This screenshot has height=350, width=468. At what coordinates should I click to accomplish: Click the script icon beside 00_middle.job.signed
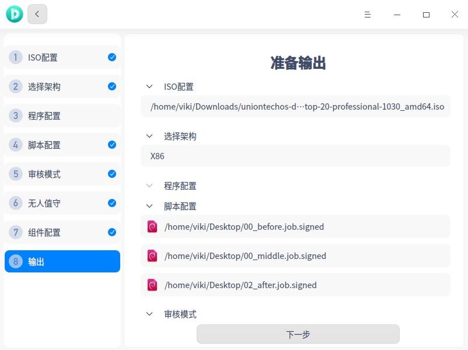tap(152, 256)
